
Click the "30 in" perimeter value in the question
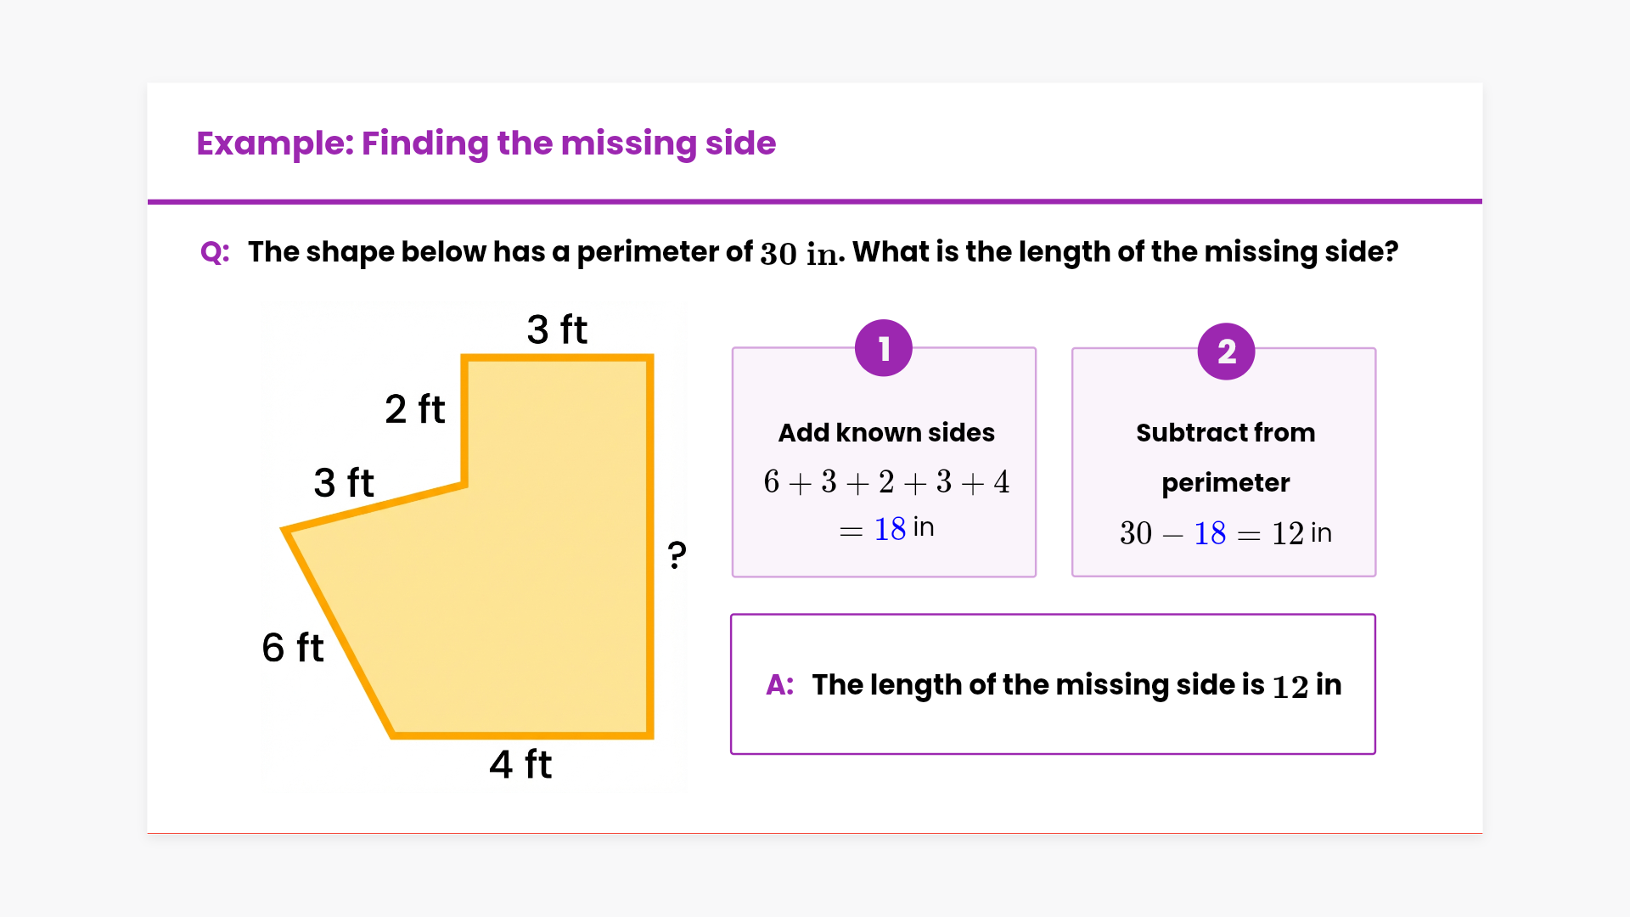[x=798, y=253]
